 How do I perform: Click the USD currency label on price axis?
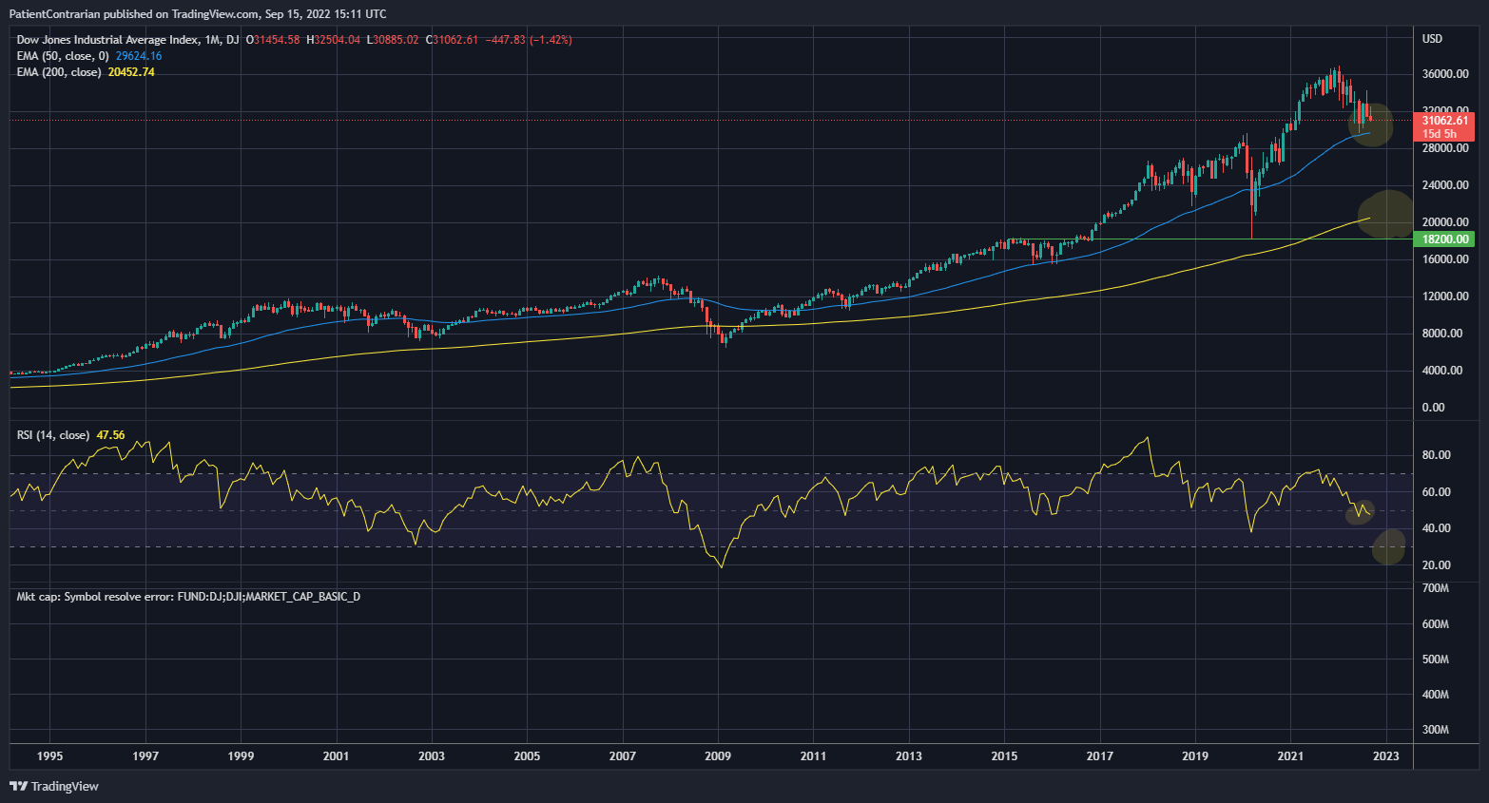[x=1432, y=39]
